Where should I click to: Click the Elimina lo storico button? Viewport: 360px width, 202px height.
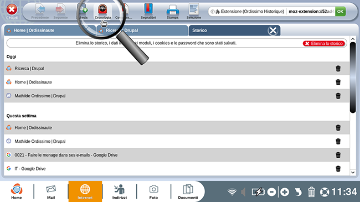(x=324, y=43)
